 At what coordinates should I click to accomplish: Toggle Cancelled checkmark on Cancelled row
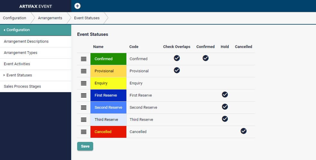[x=244, y=131]
